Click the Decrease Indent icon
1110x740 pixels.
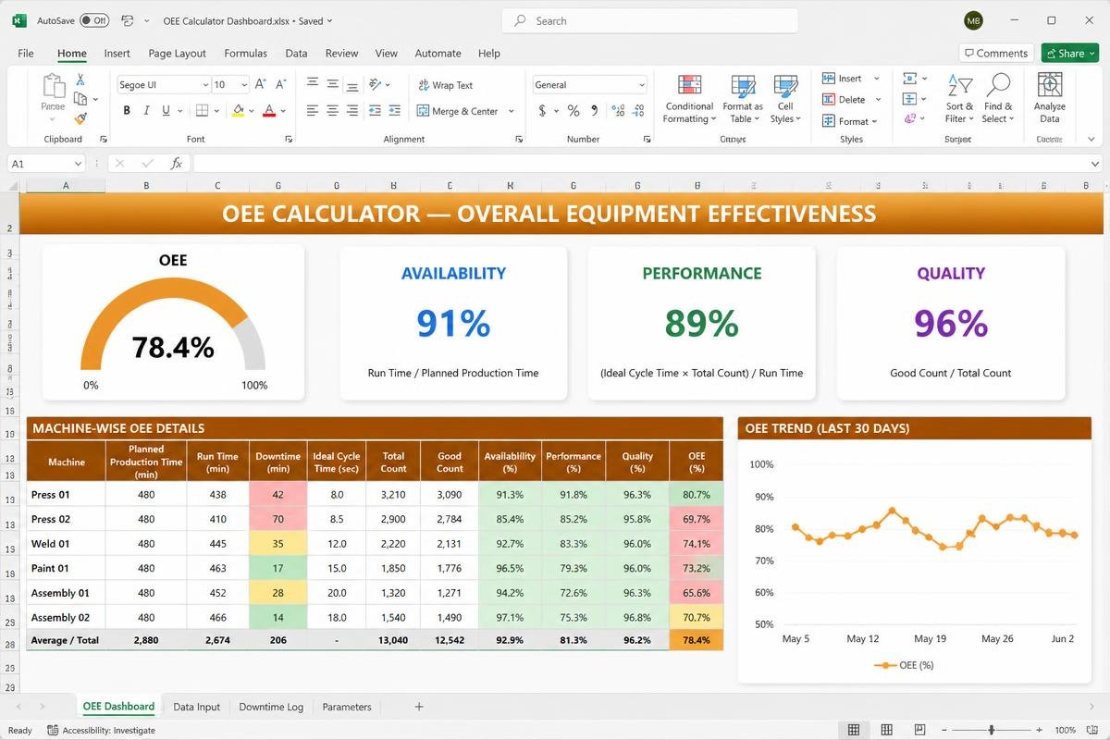click(375, 111)
